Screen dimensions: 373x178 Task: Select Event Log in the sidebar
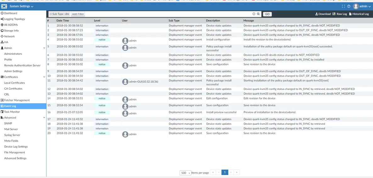[x=23, y=106]
